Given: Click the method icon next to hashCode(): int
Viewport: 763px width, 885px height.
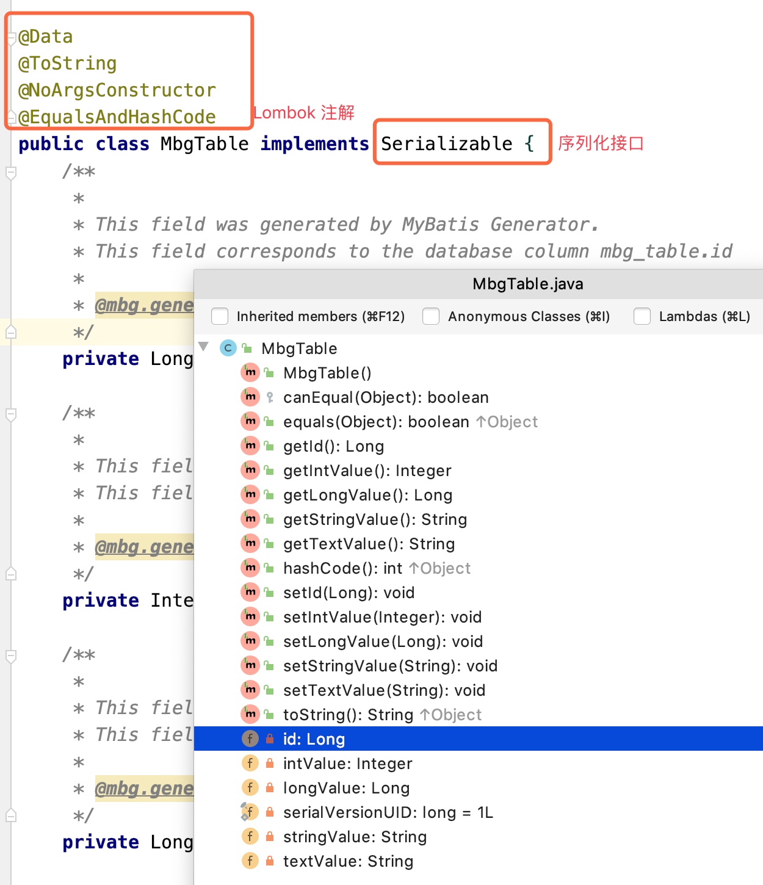Looking at the screenshot, I should (250, 568).
